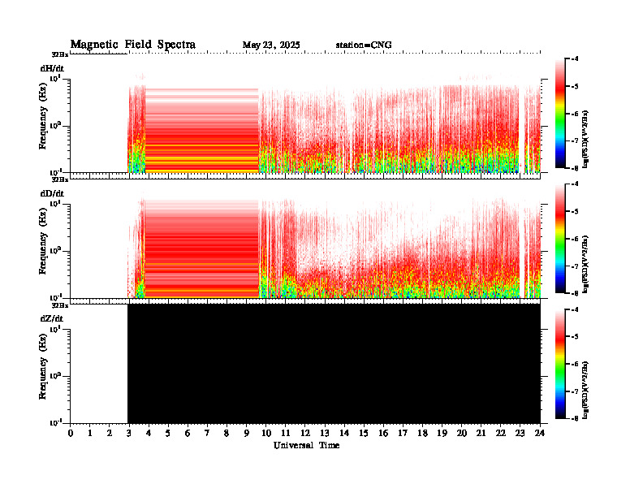The width and height of the screenshot is (643, 497).
Task: Click the 'station=CNG' label
Action: (x=364, y=45)
